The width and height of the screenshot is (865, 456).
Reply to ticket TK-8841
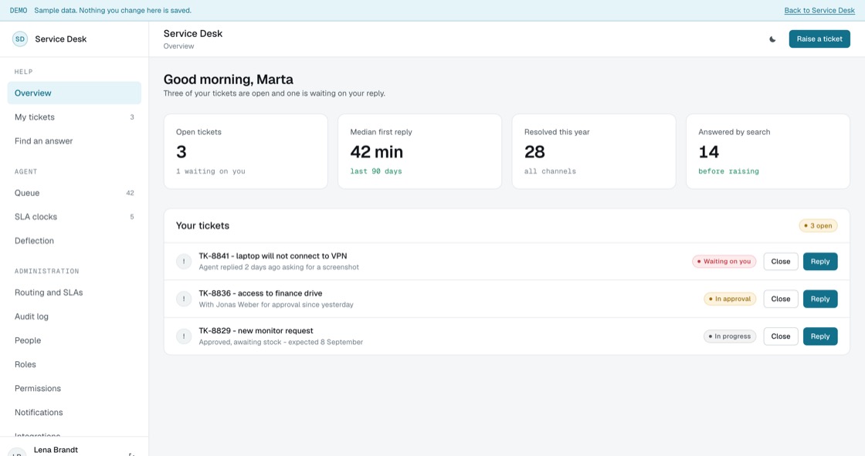820,262
